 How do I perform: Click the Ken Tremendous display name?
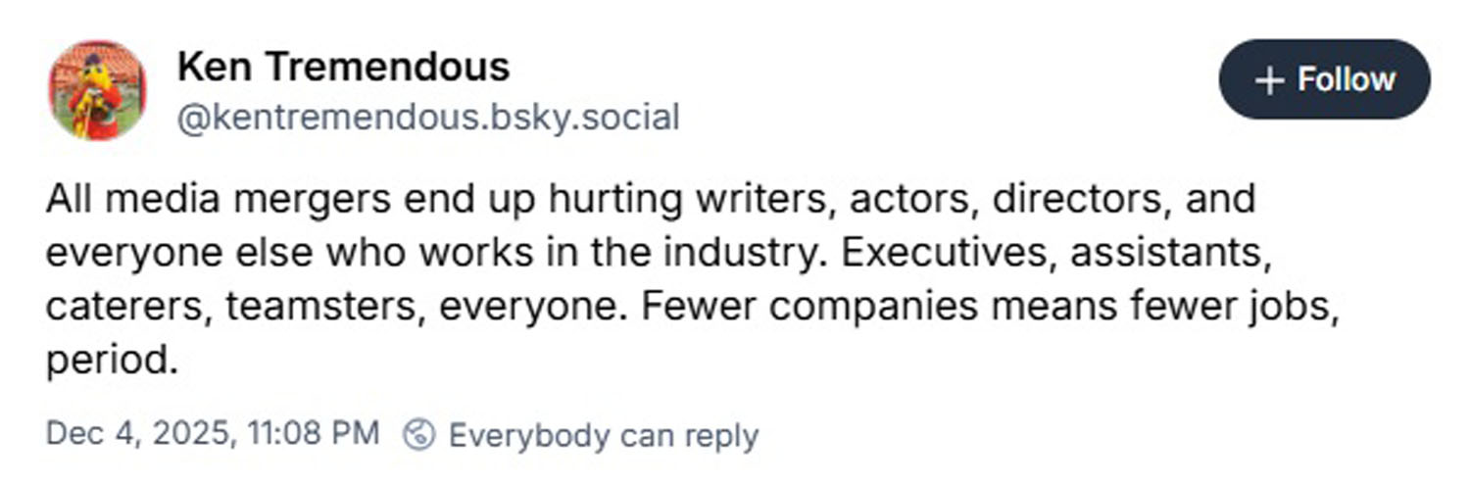click(x=343, y=67)
